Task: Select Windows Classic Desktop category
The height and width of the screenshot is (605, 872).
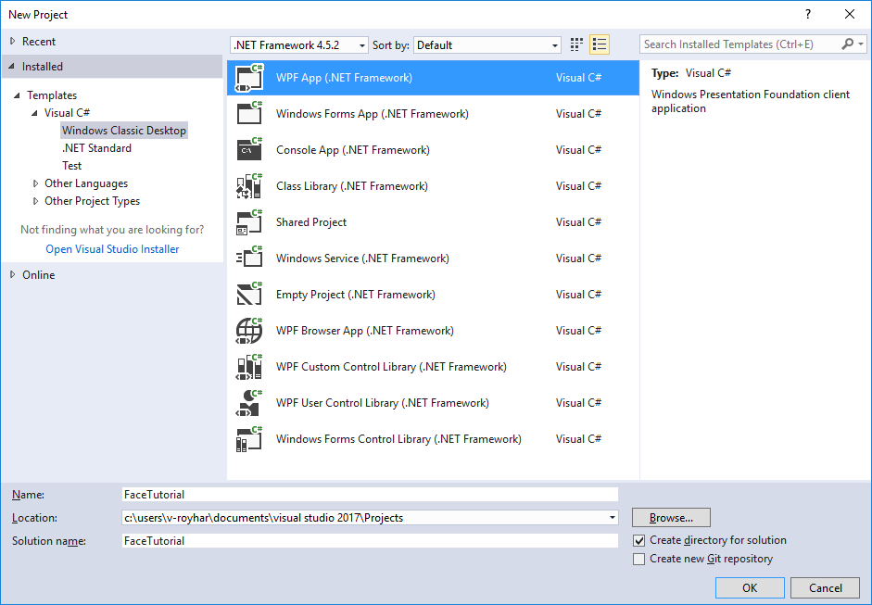Action: (x=124, y=131)
